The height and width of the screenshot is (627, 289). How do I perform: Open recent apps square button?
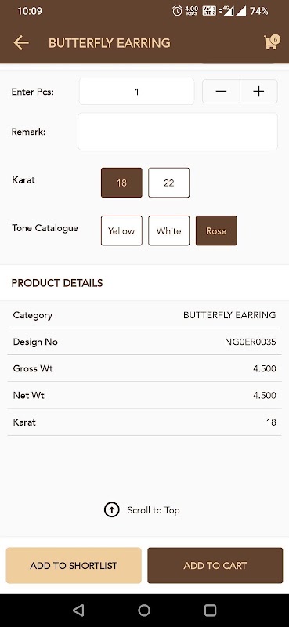tap(210, 610)
